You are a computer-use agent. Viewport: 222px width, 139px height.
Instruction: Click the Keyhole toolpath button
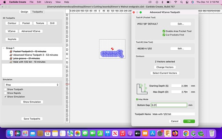(x=12, y=39)
